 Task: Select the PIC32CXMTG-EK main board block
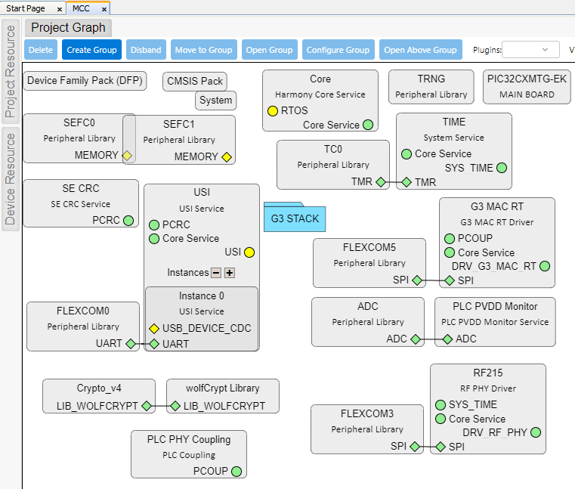pyautogui.click(x=527, y=87)
